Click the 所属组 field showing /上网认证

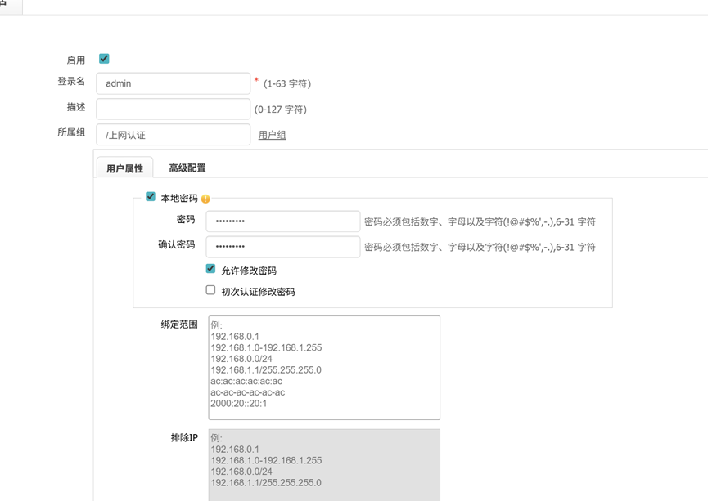[x=174, y=135]
